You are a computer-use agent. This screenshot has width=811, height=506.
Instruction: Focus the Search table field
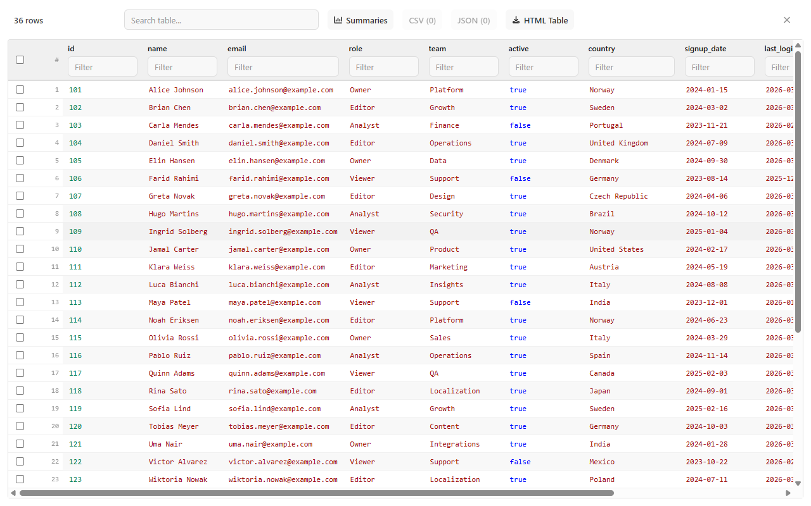pos(221,20)
